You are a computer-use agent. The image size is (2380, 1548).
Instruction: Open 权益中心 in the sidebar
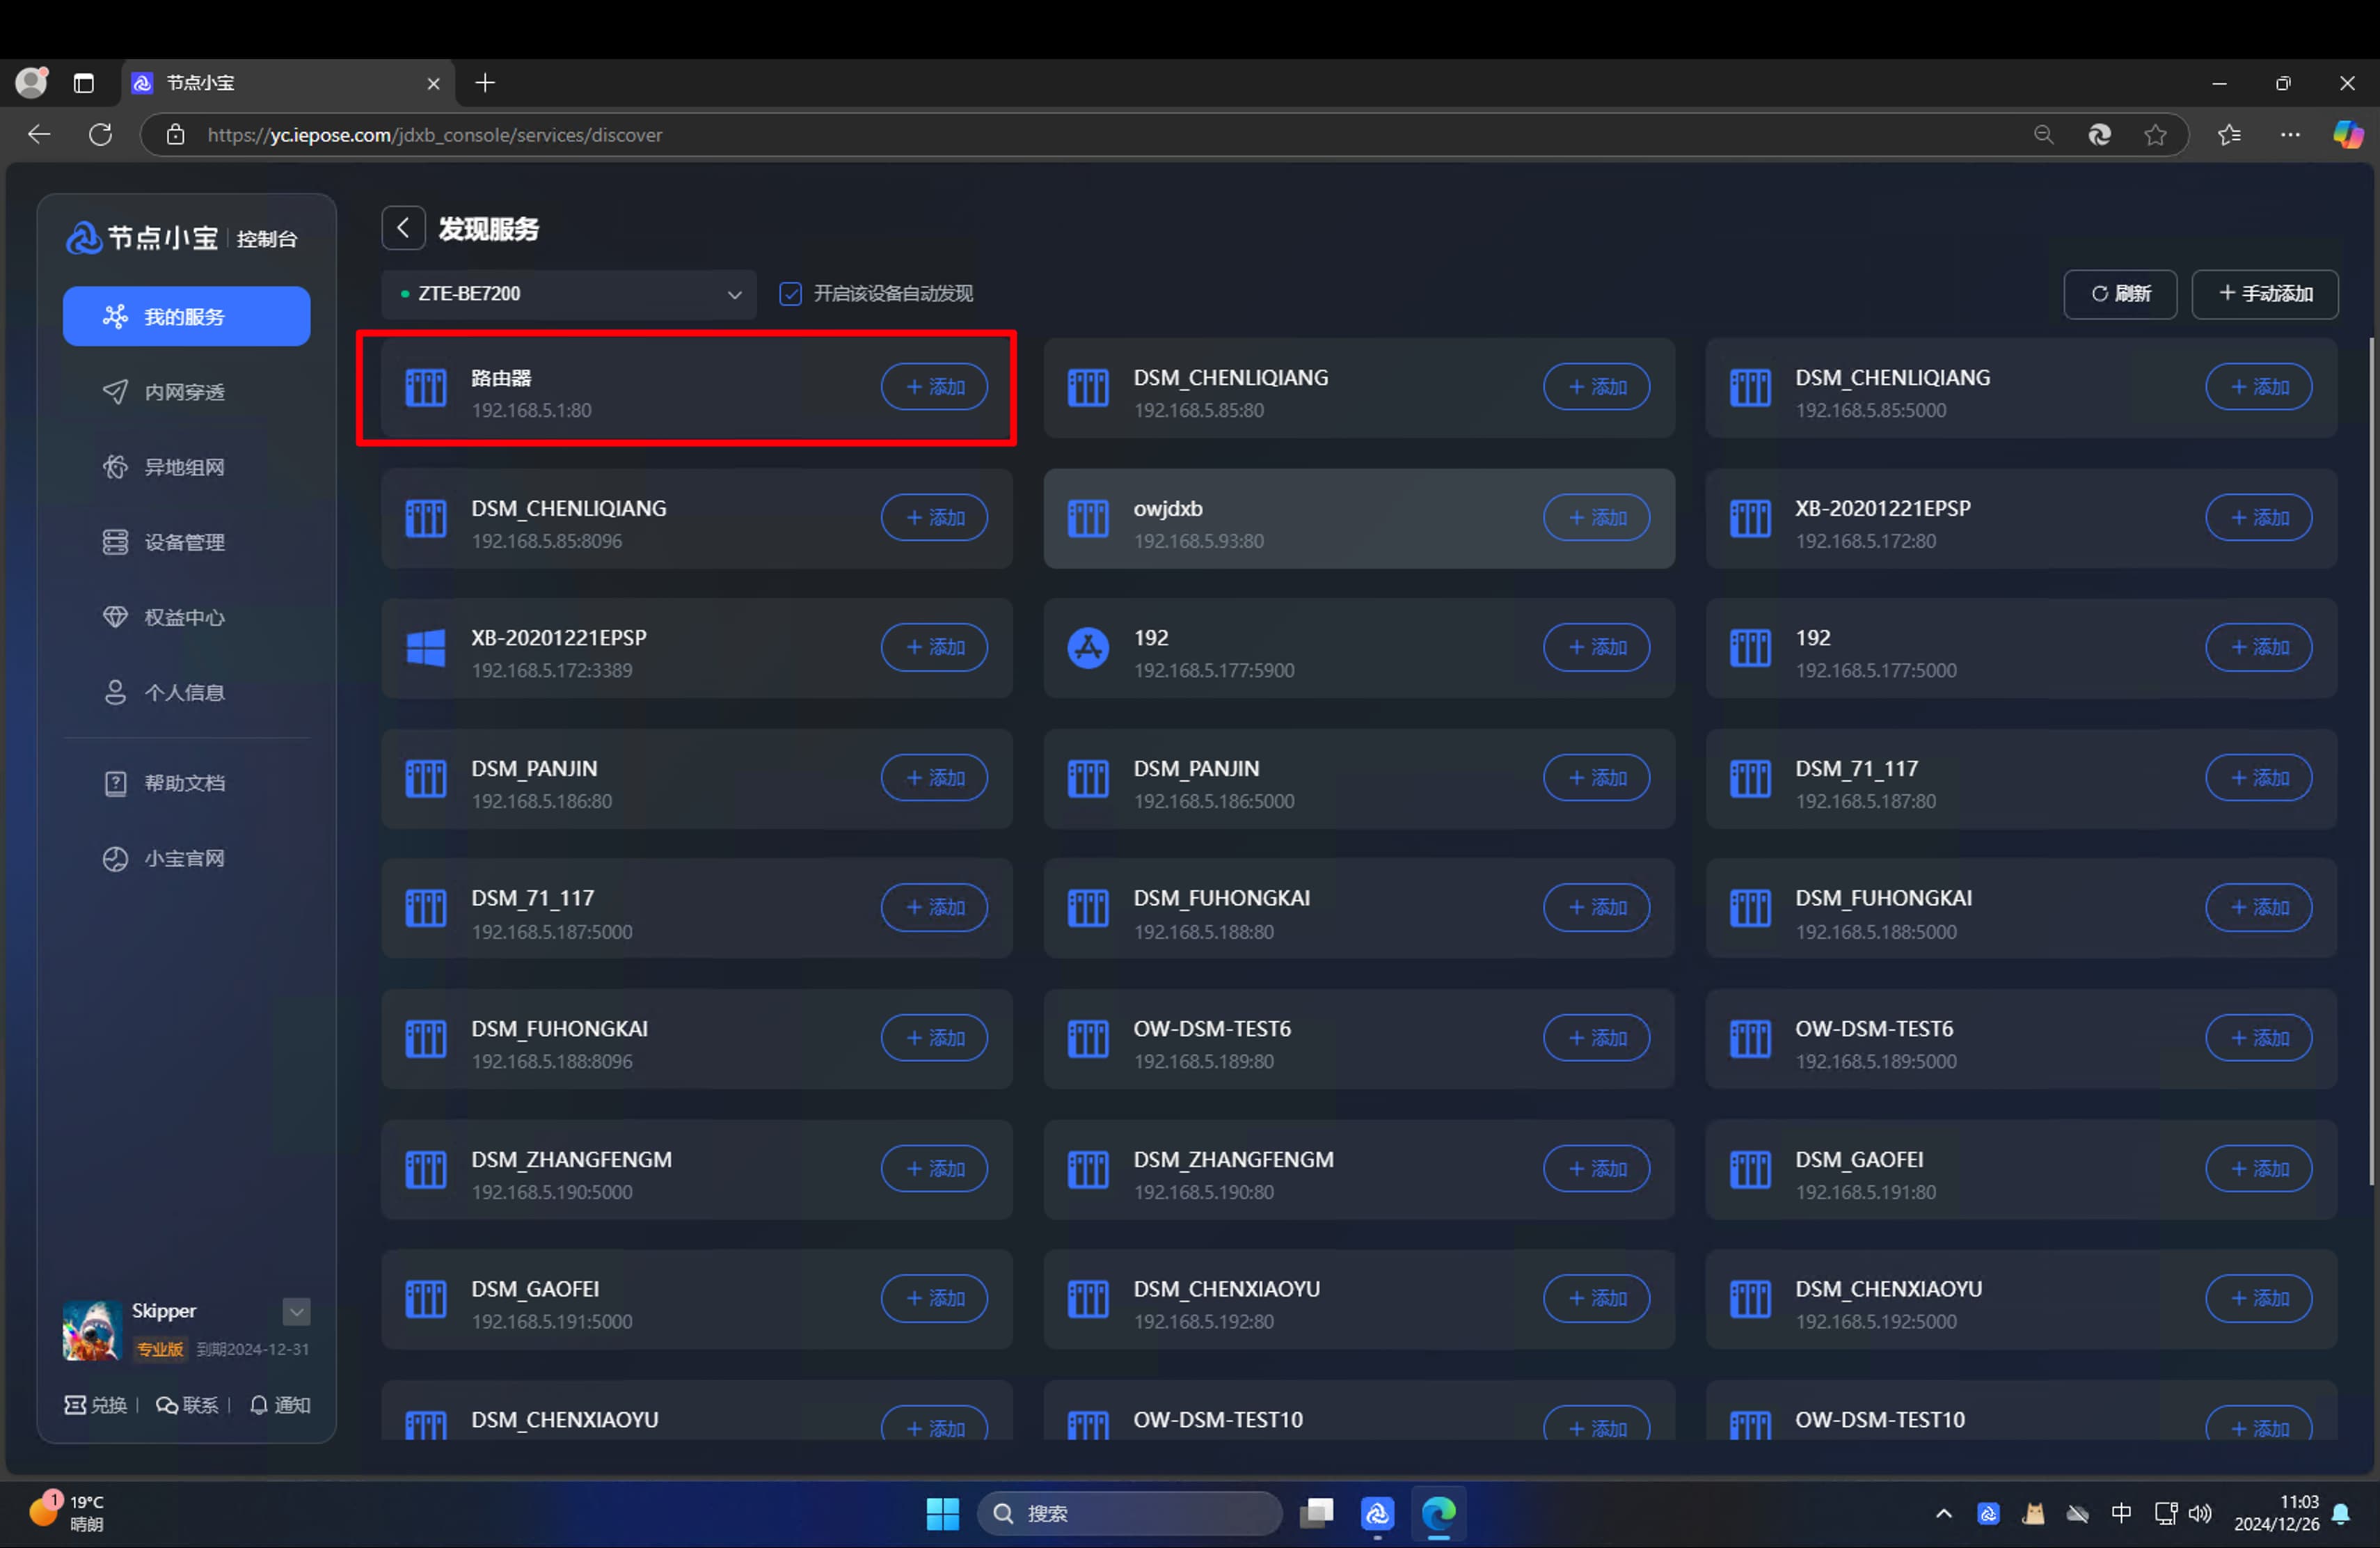click(187, 617)
